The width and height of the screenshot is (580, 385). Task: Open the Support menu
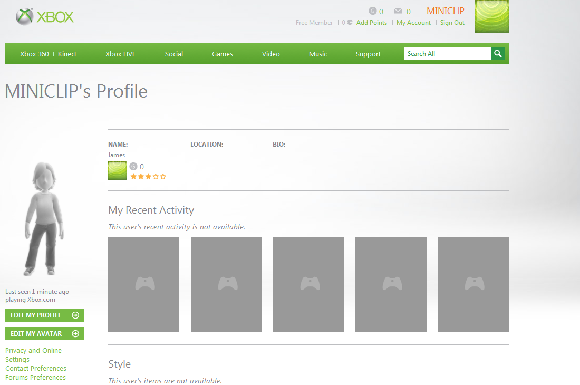(x=368, y=54)
